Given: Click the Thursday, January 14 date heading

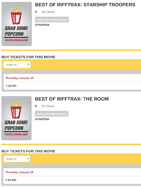Looking at the screenshot, I should pos(20,78).
